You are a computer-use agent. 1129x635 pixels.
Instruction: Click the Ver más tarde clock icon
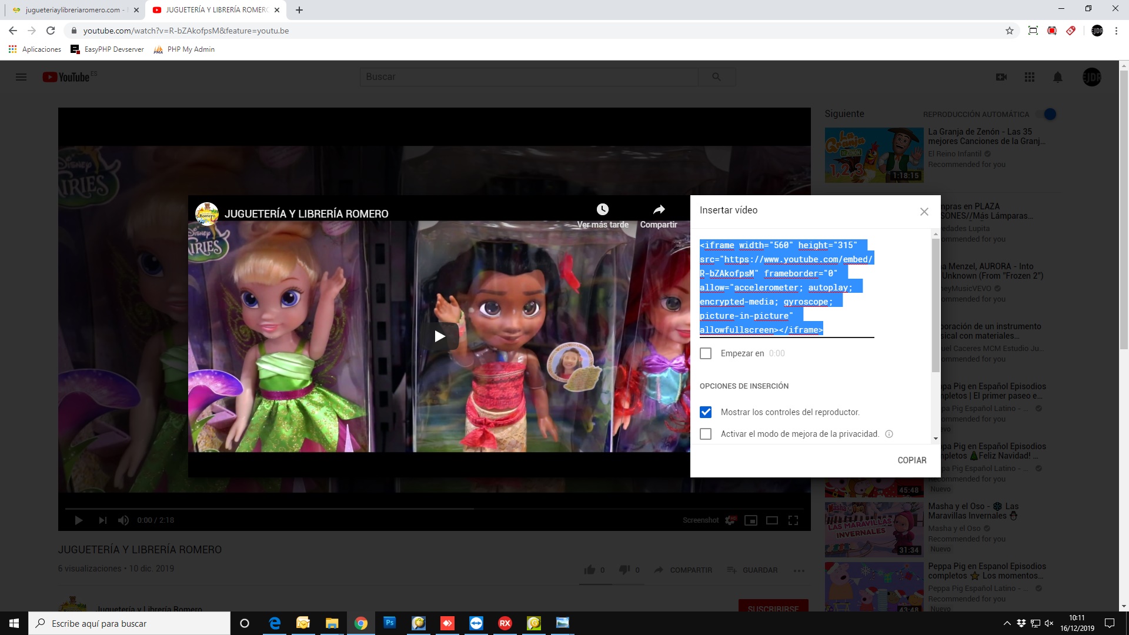(603, 209)
